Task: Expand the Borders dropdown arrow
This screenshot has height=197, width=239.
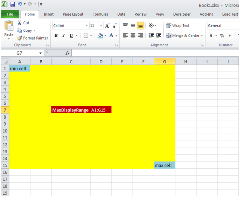Action: click(x=91, y=35)
